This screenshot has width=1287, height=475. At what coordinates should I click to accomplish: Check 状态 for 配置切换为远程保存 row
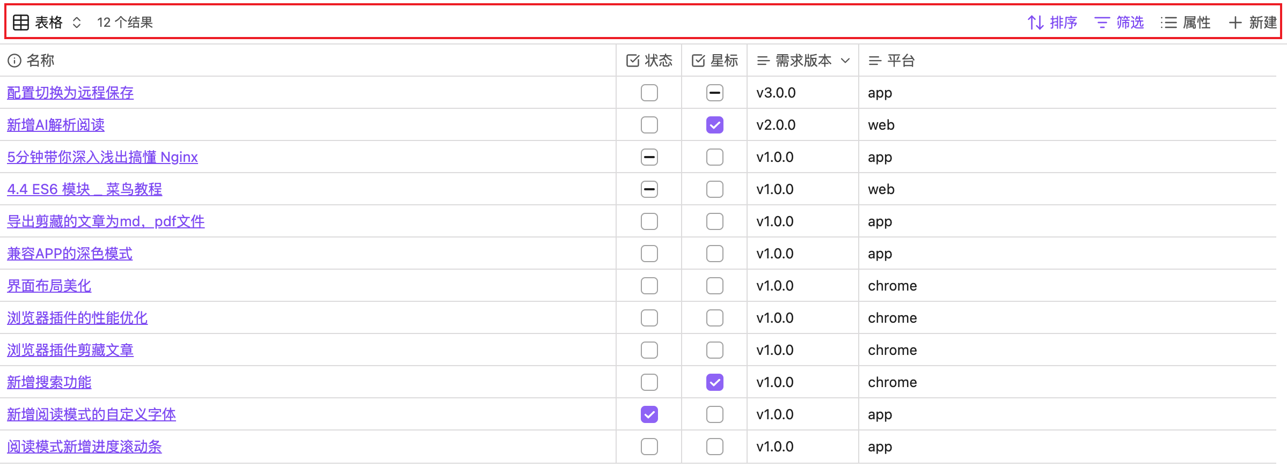click(x=649, y=93)
